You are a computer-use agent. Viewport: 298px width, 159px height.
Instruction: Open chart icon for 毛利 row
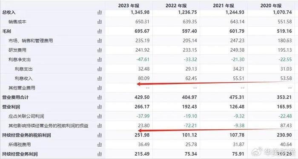pos(100,31)
